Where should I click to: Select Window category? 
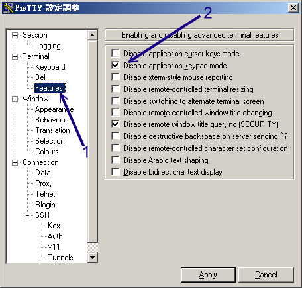[36, 99]
